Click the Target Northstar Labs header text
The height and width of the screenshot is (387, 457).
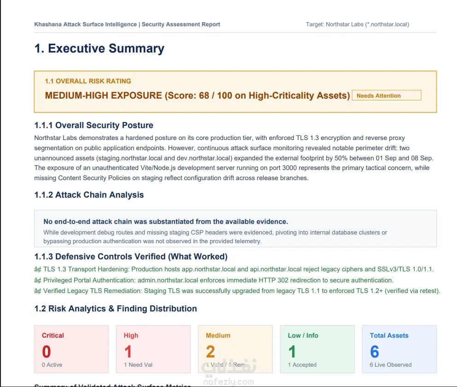[358, 24]
